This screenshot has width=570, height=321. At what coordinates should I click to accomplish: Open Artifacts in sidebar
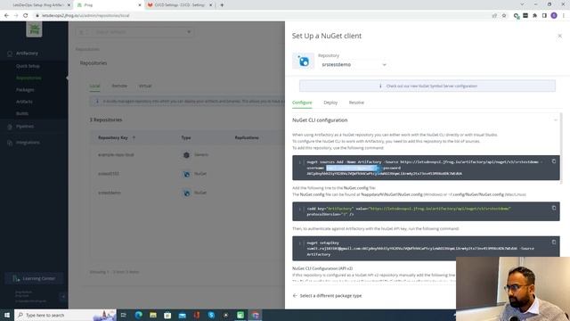click(x=24, y=102)
